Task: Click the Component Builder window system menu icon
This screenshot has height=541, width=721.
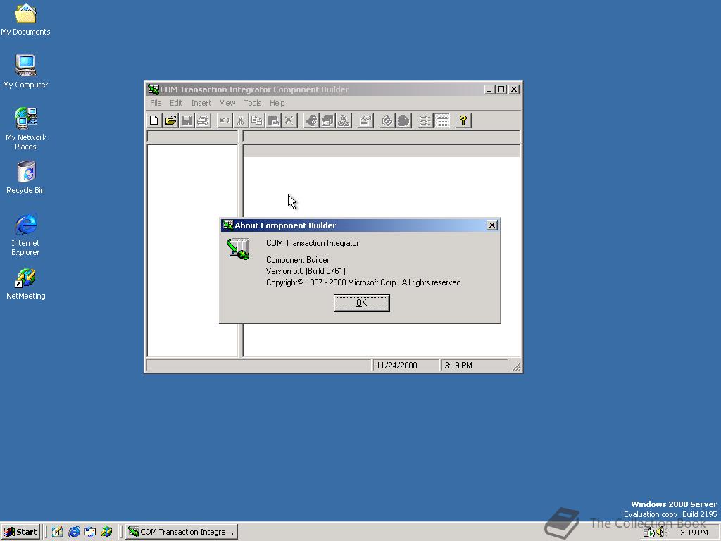Action: (153, 89)
